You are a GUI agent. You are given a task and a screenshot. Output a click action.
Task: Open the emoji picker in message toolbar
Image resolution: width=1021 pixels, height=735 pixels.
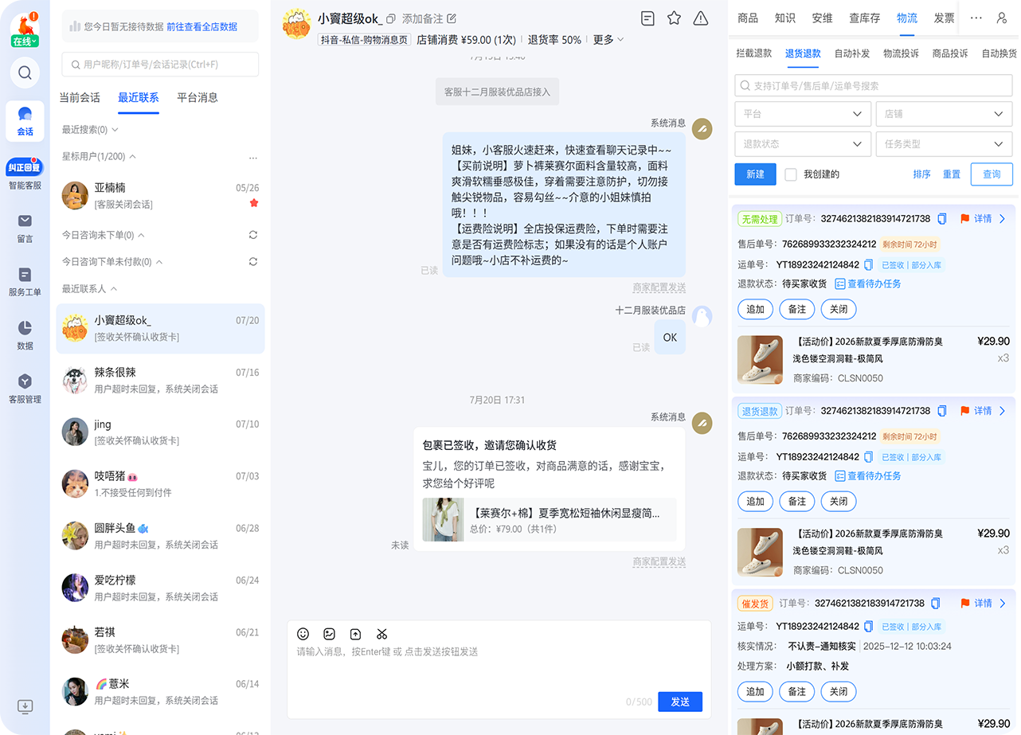click(x=303, y=634)
